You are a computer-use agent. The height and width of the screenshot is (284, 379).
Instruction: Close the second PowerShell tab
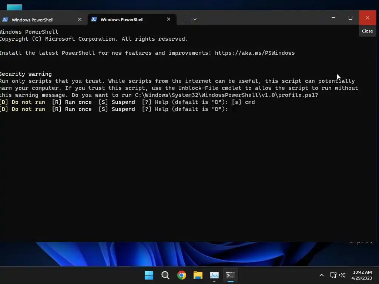168,19
